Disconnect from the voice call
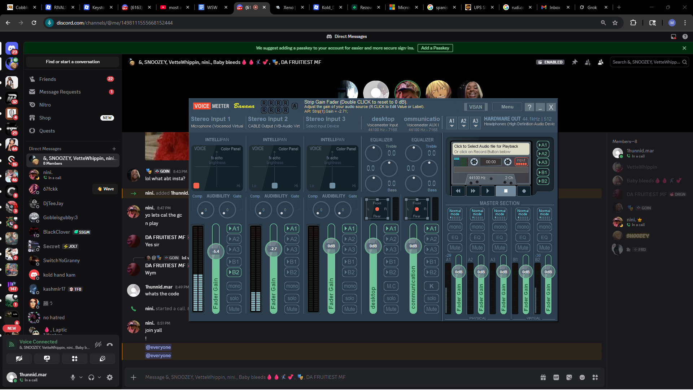693x390 pixels. [x=110, y=344]
